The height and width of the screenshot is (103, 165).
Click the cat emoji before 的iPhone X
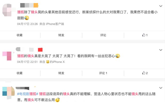(x=48, y=62)
